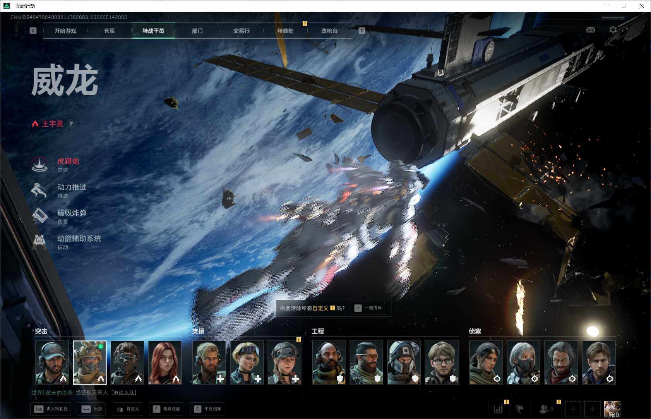Click the 突击 class heading
This screenshot has height=419, width=651.
point(41,331)
